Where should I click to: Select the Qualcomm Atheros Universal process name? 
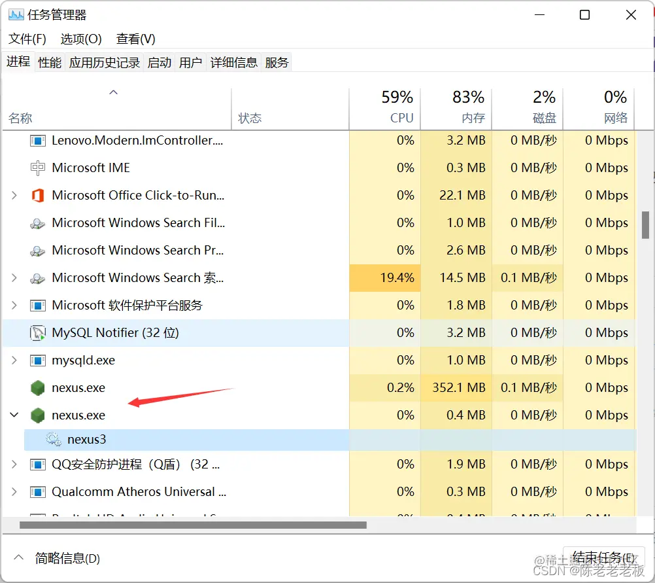pos(139,492)
